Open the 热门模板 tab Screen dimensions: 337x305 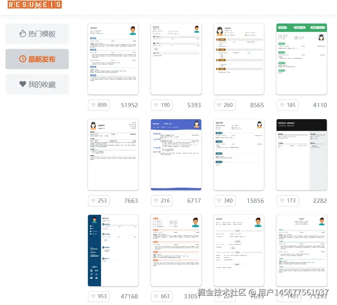37,34
